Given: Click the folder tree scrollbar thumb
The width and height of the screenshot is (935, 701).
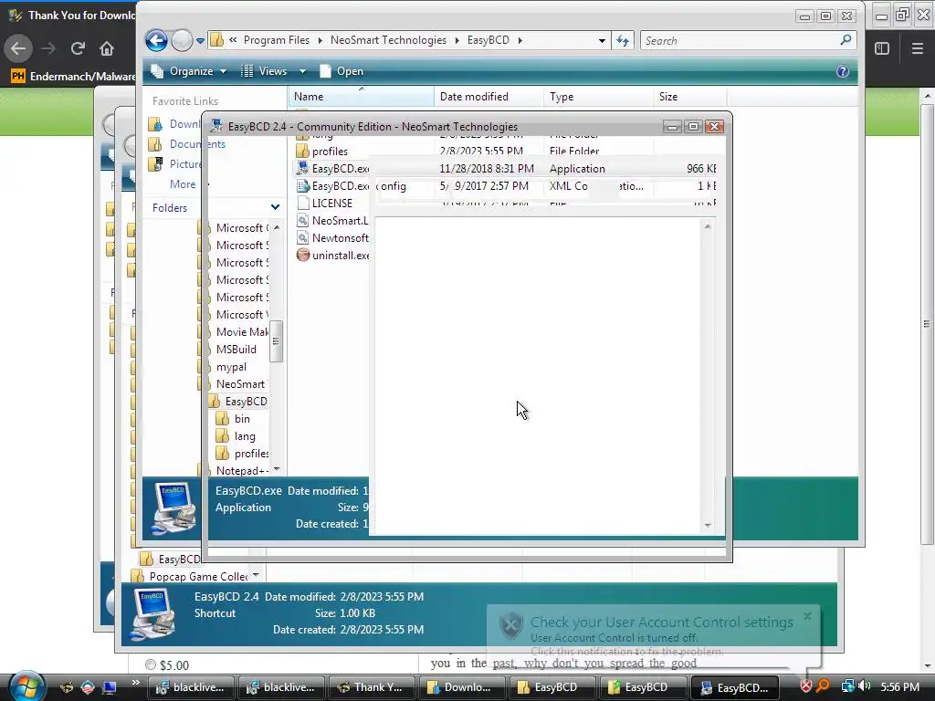Looking at the screenshot, I should 276,341.
